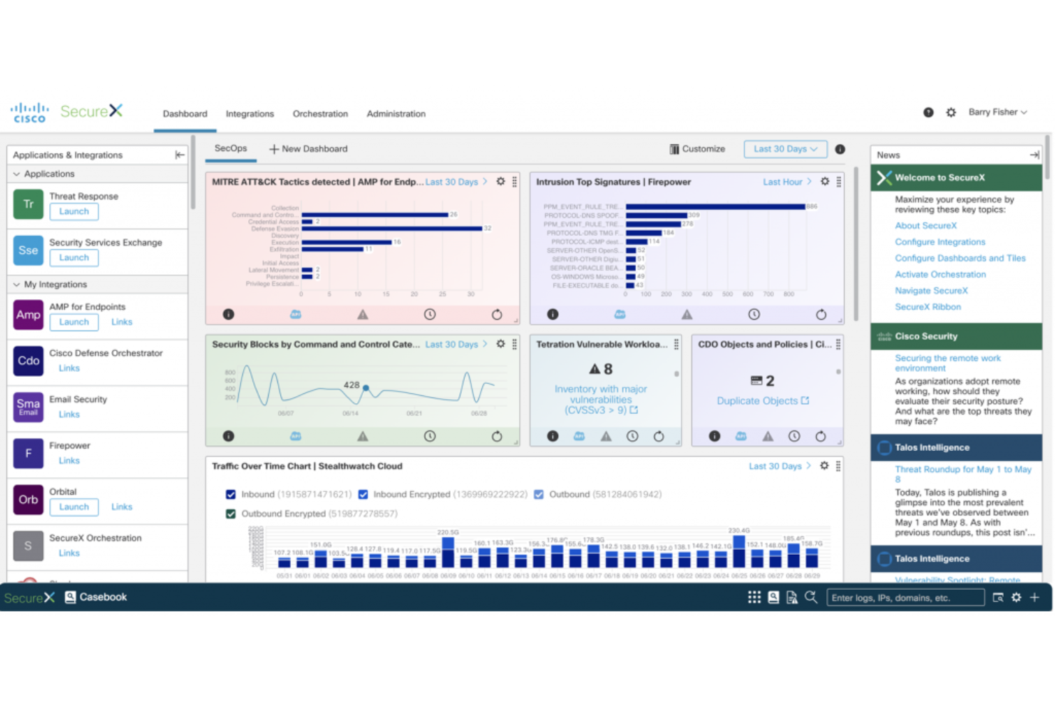Open the settings gear on Intrusion Top Signatures tile
Screen dimensions: 1055x703
824,182
